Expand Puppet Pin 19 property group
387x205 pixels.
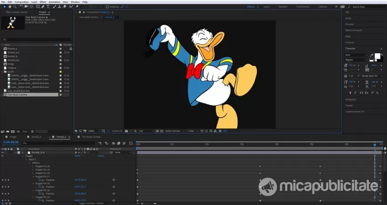[x=33, y=169]
